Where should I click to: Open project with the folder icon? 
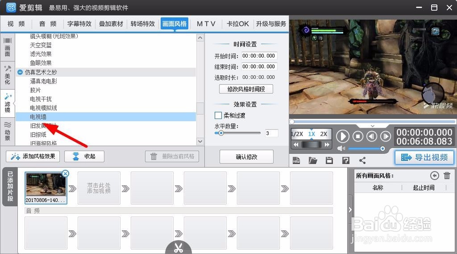pyautogui.click(x=313, y=161)
